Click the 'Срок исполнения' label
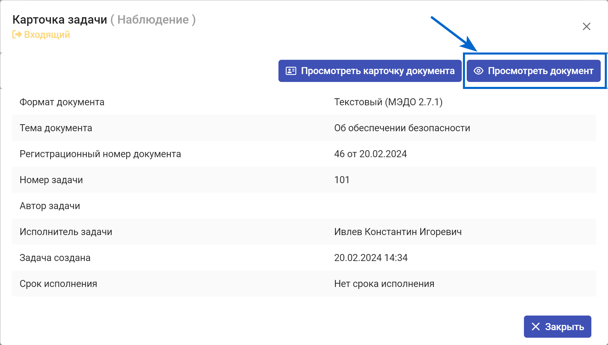Screen dimensions: 608x345 tap(58, 284)
